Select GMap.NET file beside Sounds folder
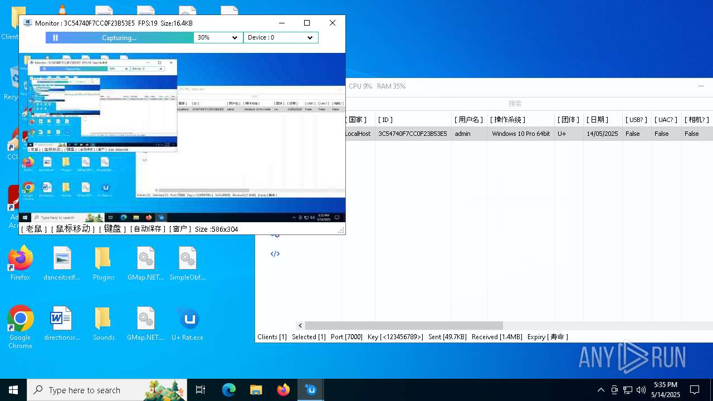 point(145,324)
